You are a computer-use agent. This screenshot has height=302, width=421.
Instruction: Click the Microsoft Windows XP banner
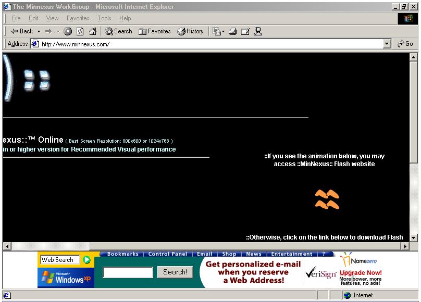coord(66,278)
